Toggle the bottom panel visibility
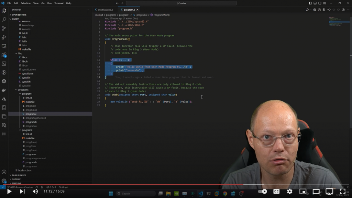Screen dimensions: 352x198 [315, 3]
